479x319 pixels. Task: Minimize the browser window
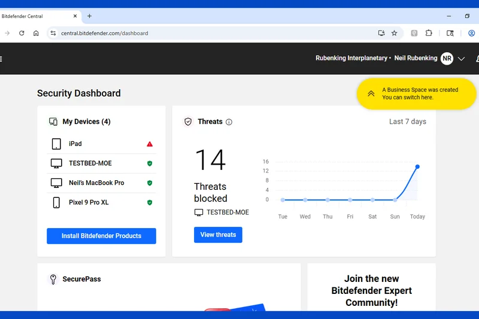tap(448, 16)
